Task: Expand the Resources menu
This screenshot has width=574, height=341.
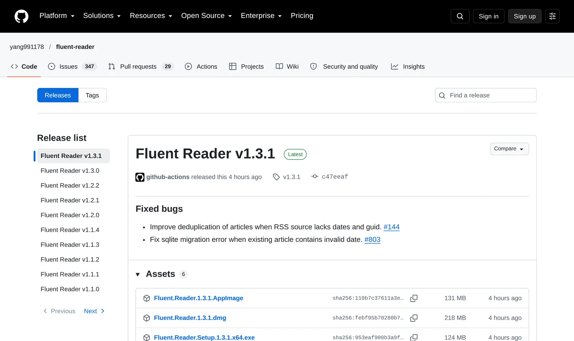Action: click(151, 16)
